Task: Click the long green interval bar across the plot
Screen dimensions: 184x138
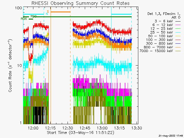Action: click(82, 17)
